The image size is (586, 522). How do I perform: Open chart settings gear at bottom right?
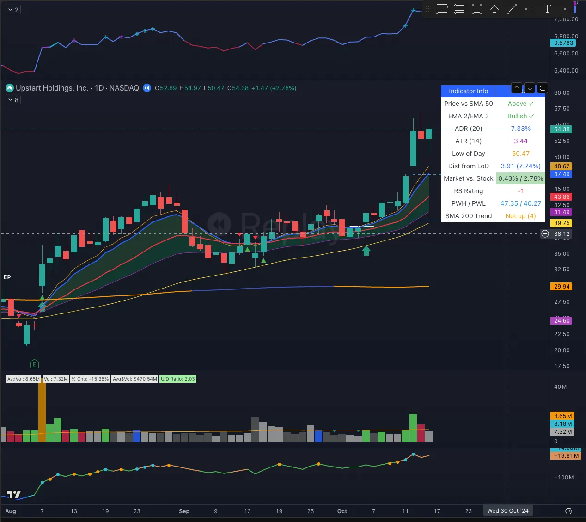(x=568, y=511)
